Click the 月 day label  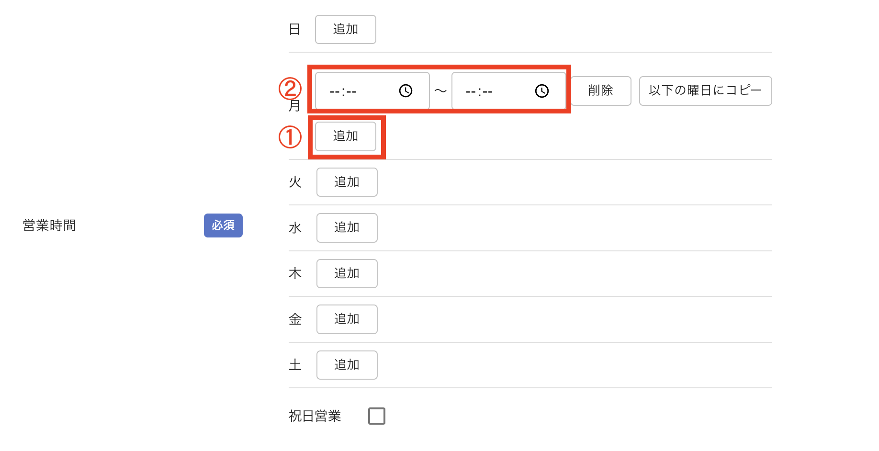tap(294, 106)
